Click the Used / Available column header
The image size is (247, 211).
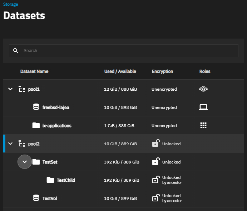point(120,71)
